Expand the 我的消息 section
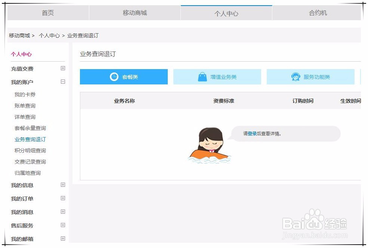 pyautogui.click(x=63, y=212)
